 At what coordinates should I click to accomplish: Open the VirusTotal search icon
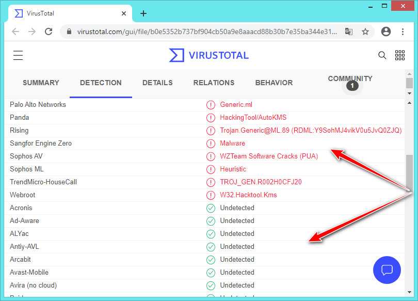pos(382,55)
